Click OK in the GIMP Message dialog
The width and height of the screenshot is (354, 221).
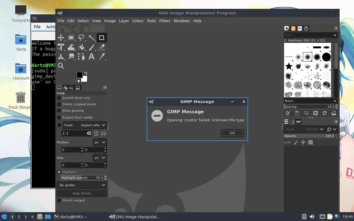click(232, 133)
